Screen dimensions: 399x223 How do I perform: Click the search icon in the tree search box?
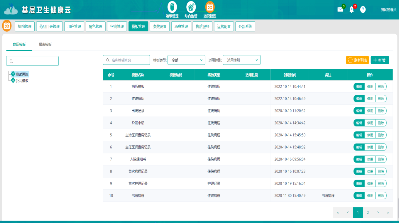click(x=11, y=61)
